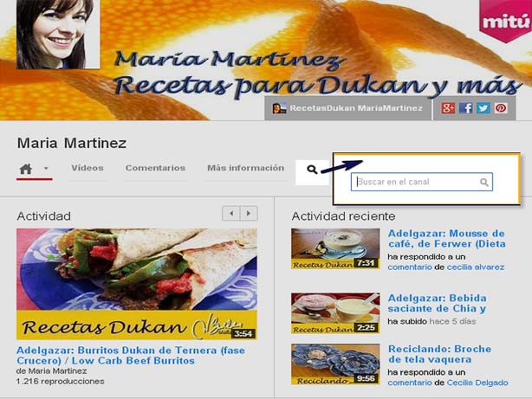Click the mitú badge logo
The height and width of the screenshot is (399, 532).
pos(505,21)
